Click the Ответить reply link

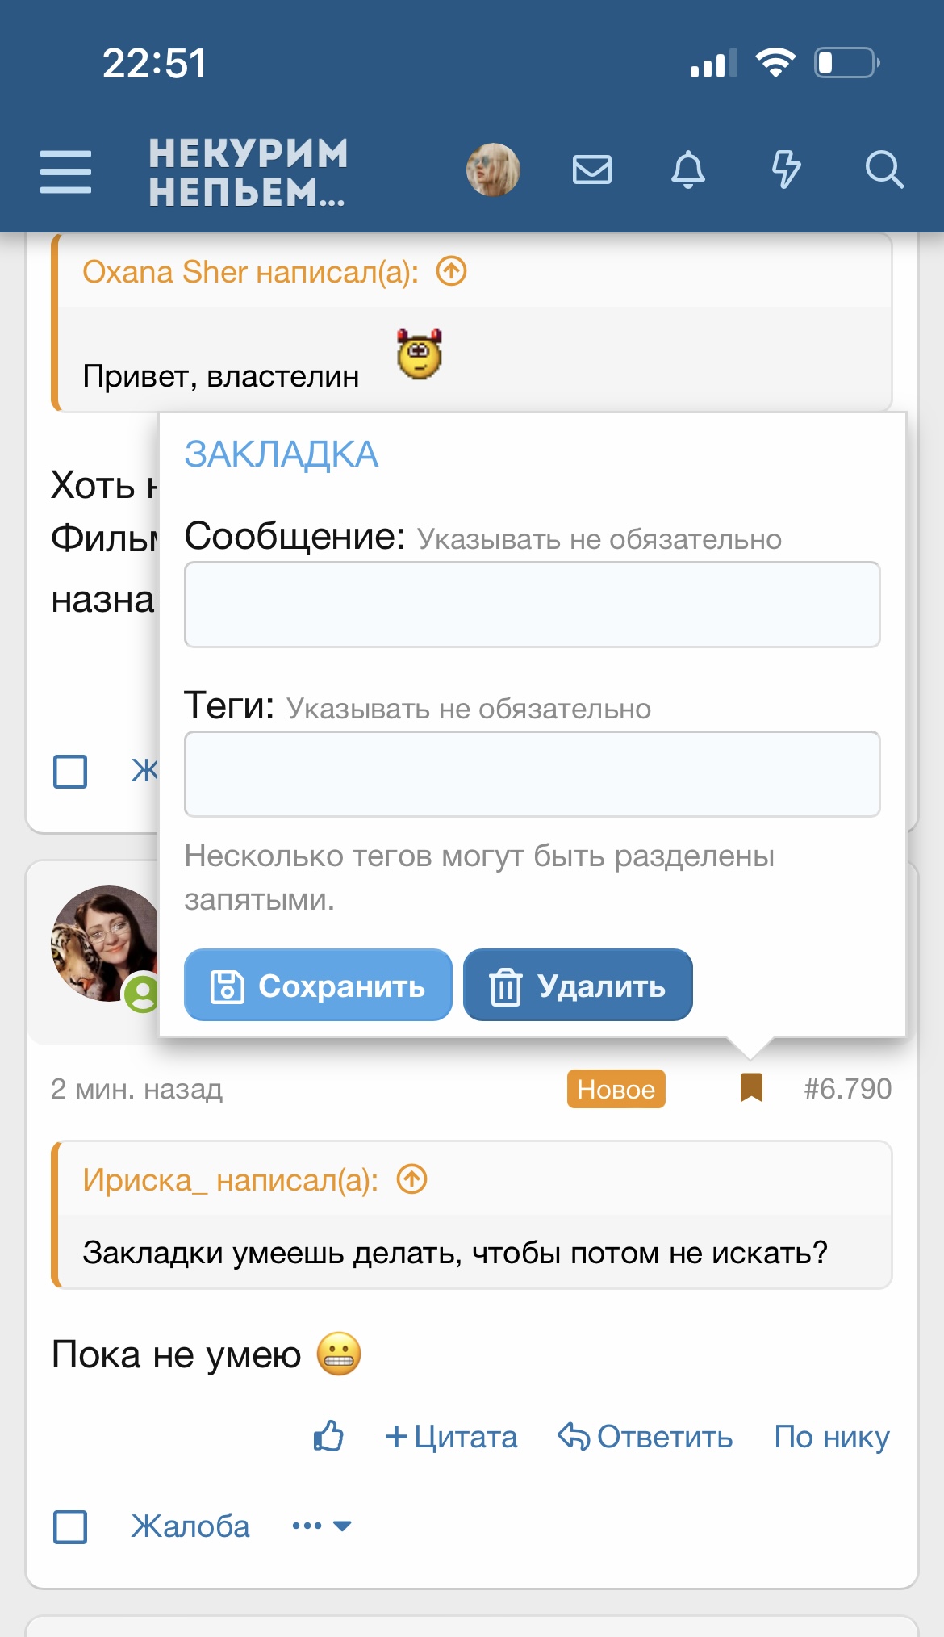645,1437
